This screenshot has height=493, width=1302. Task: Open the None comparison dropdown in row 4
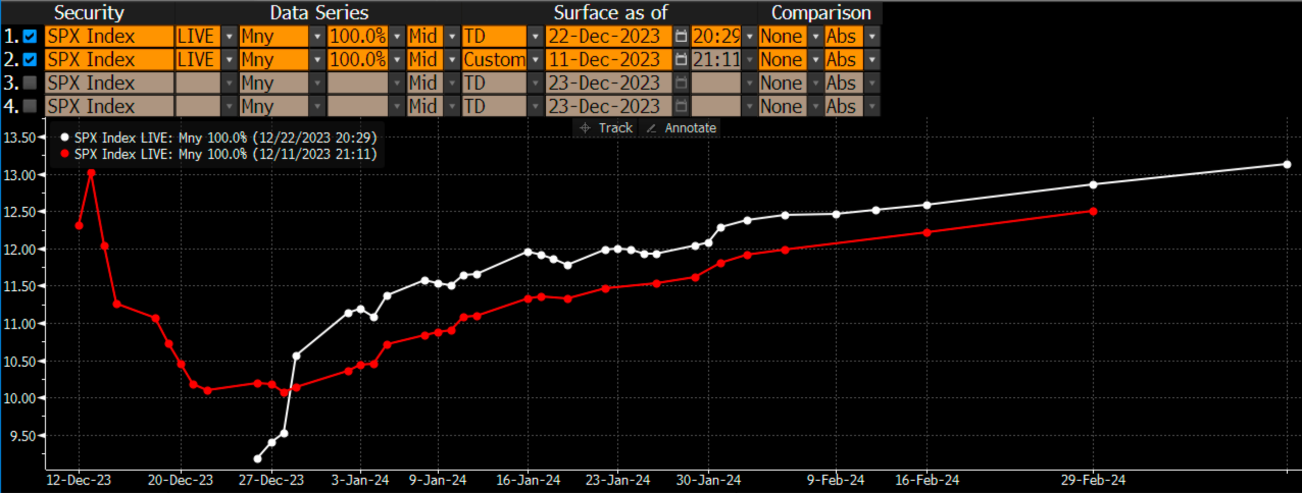point(816,106)
